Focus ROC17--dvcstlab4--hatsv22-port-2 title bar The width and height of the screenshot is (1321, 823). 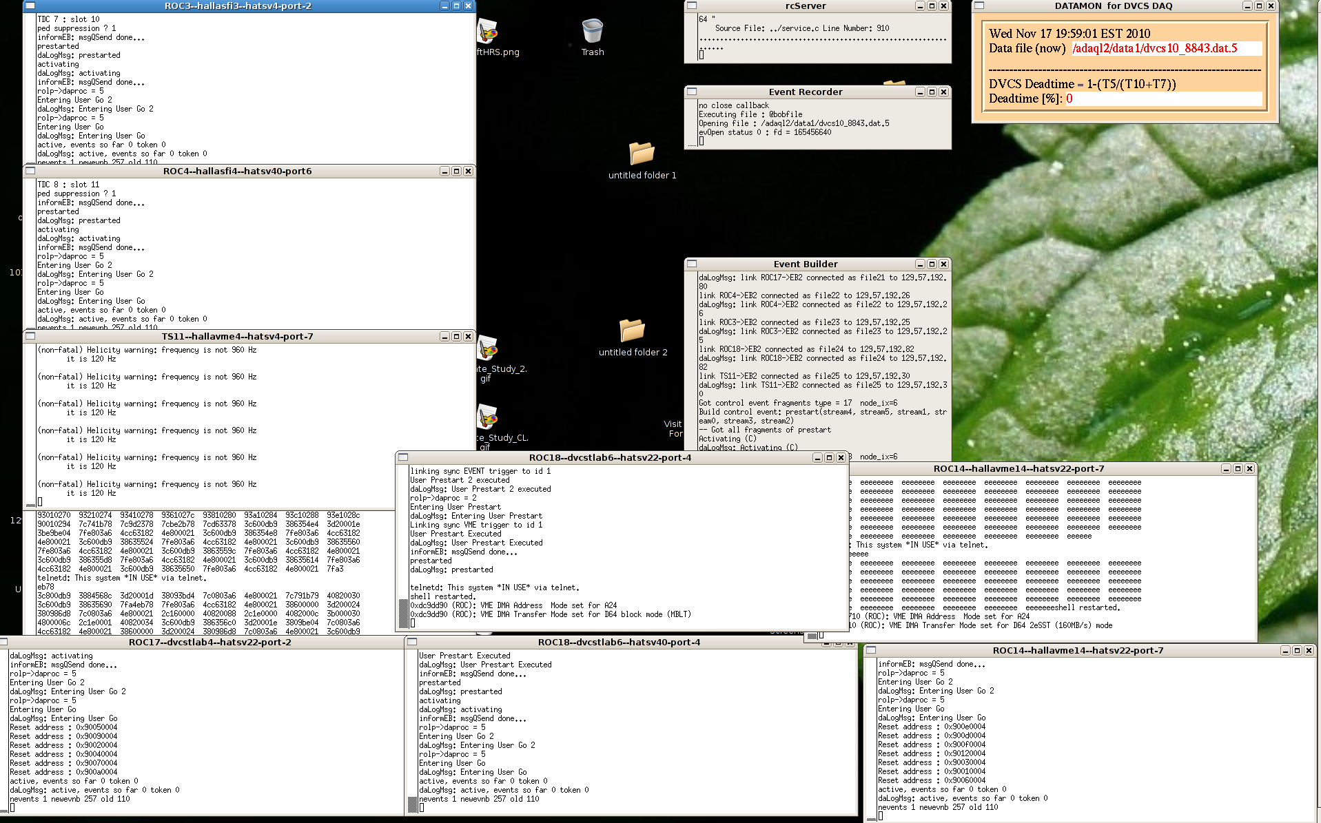209,642
